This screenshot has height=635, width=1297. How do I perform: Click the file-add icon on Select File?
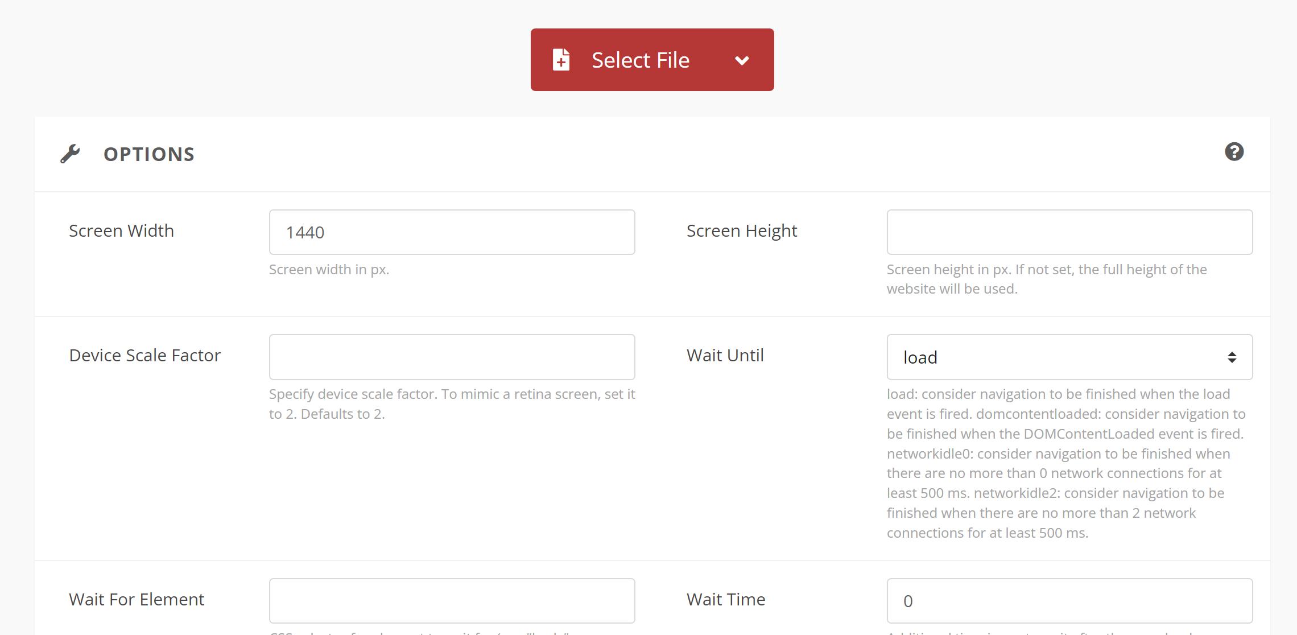coord(560,60)
